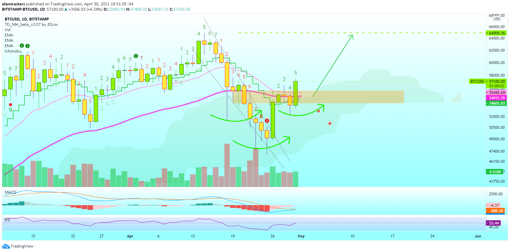Click the Ichimoku indicator label
The image size is (510, 252).
click(13, 51)
